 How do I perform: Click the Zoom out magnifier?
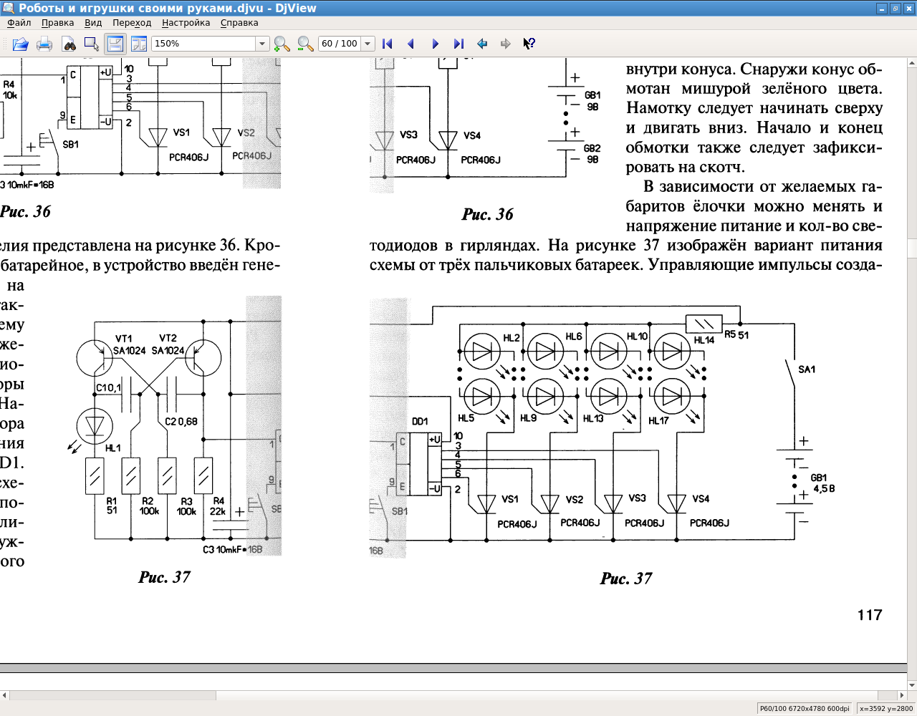click(305, 44)
